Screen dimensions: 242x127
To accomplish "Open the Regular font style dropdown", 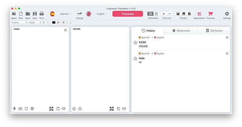I will (35, 23).
